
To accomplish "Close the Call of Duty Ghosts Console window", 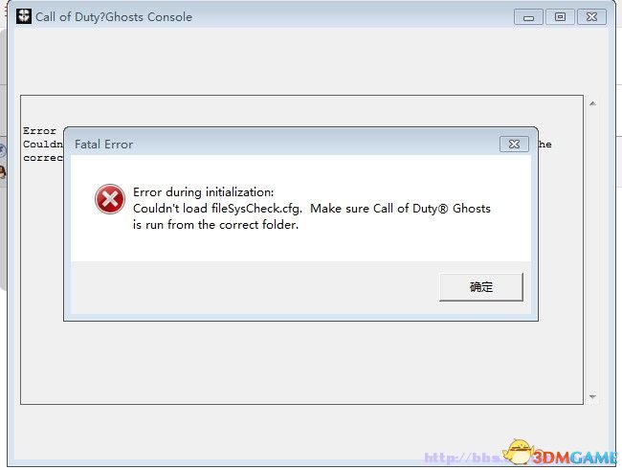I will click(591, 17).
